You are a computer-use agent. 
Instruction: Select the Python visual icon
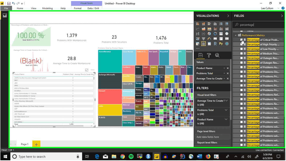pyautogui.click(x=221, y=44)
